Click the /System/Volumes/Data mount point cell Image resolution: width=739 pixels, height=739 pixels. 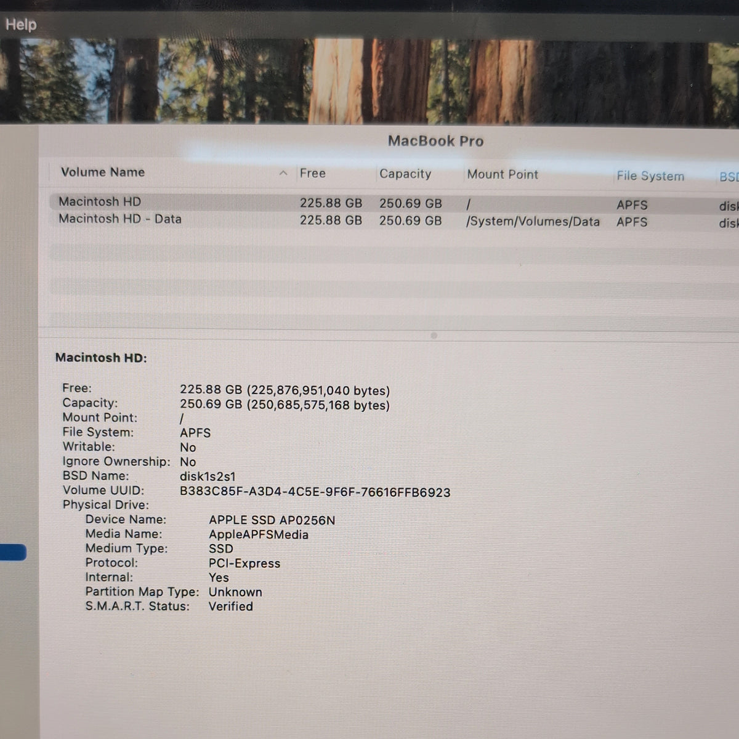pos(533,222)
